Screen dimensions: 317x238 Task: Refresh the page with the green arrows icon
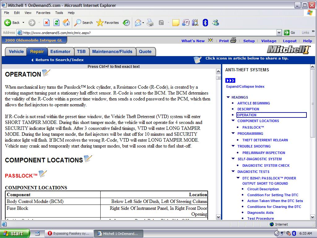[56, 23]
